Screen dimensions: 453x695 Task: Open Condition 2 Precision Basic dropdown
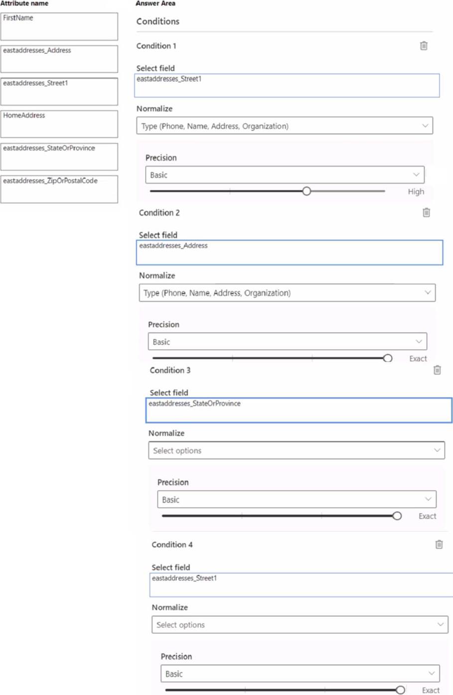pyautogui.click(x=287, y=342)
